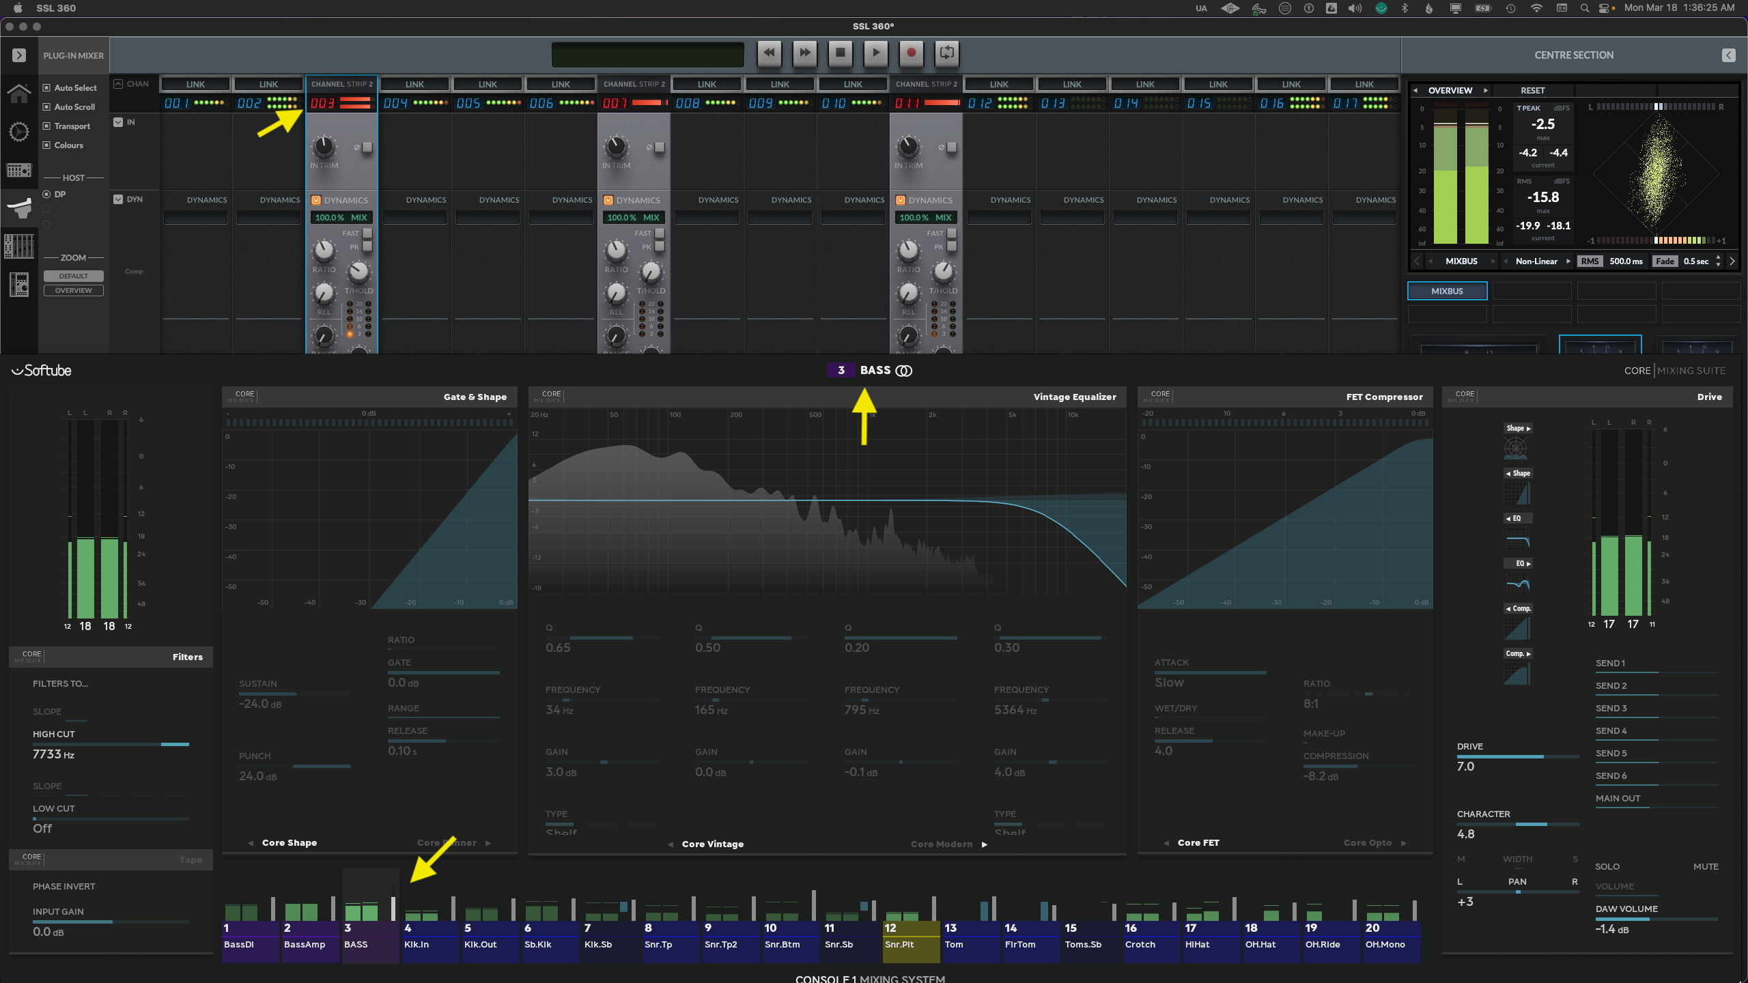Click the stop transport button

pyautogui.click(x=841, y=53)
